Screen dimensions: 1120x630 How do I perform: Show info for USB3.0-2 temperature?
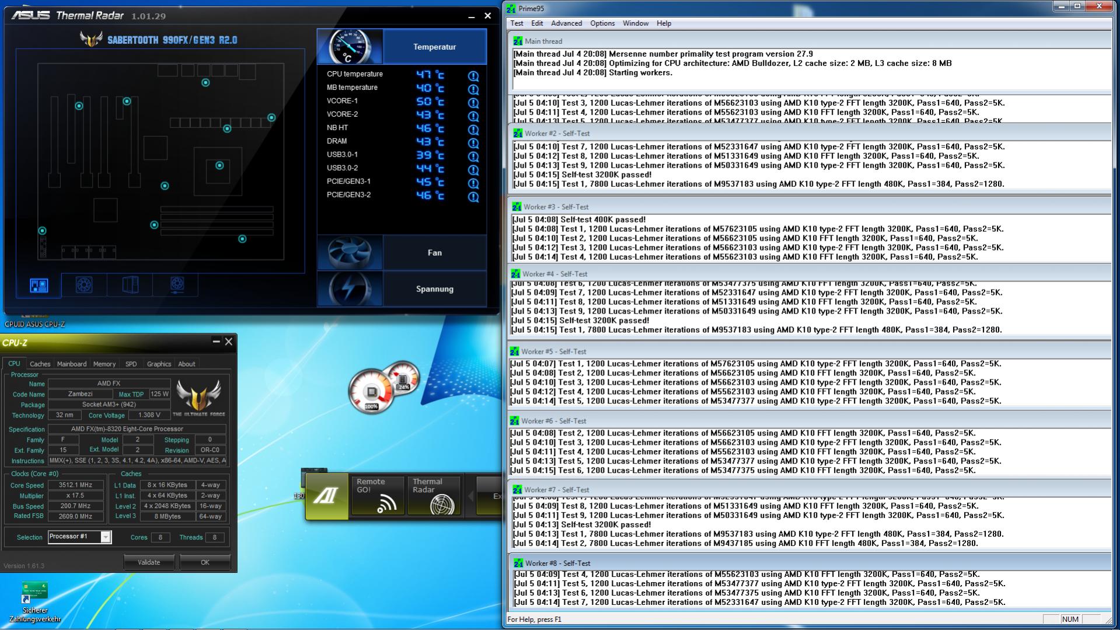click(473, 170)
